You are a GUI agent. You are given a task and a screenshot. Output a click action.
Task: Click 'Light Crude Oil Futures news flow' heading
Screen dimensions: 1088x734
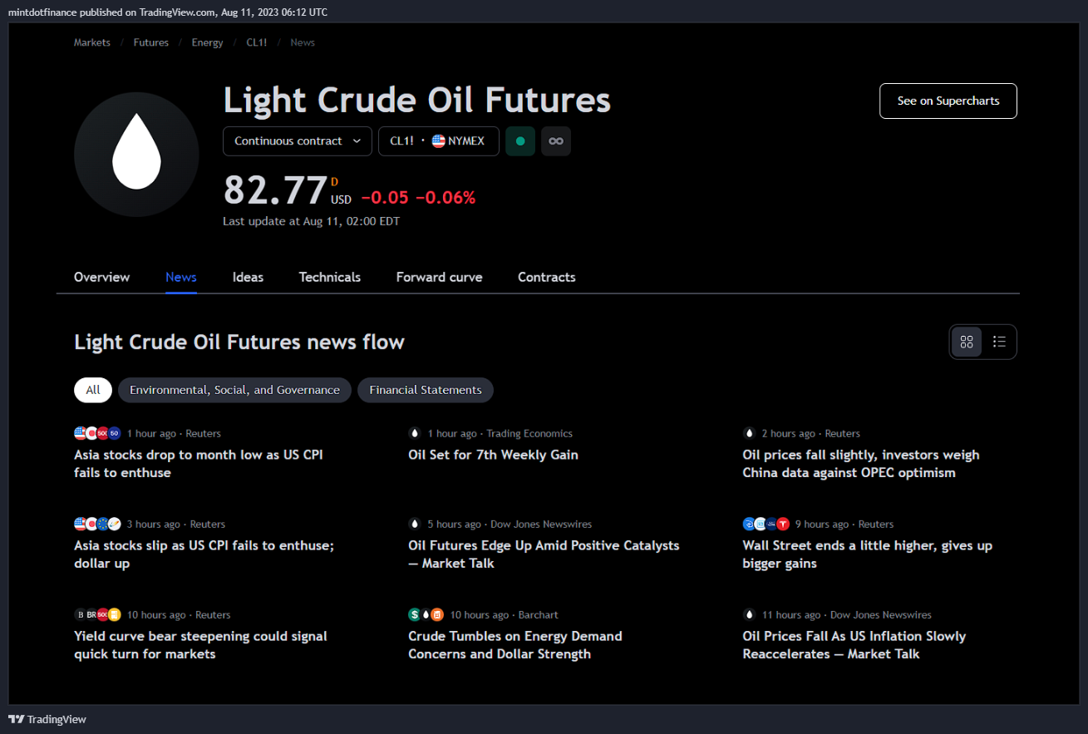(x=239, y=342)
